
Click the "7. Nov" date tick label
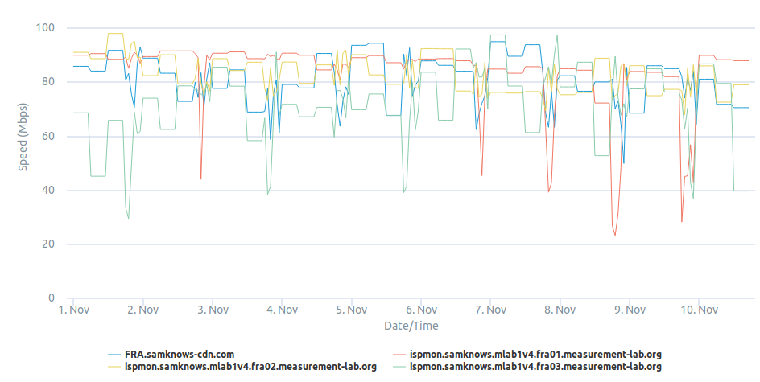click(490, 310)
